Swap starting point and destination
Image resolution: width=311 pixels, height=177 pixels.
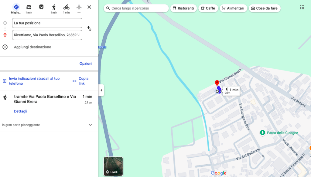click(89, 29)
